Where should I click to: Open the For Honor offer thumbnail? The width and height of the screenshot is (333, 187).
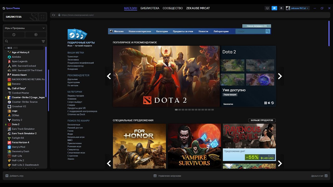(139, 146)
